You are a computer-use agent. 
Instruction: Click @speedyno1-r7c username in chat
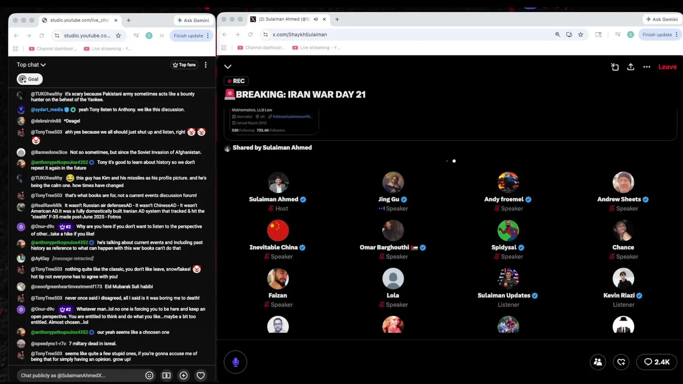coord(49,343)
